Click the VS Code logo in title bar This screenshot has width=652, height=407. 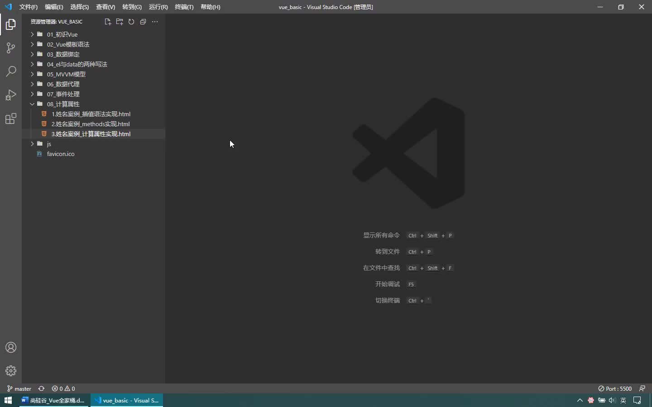8,7
